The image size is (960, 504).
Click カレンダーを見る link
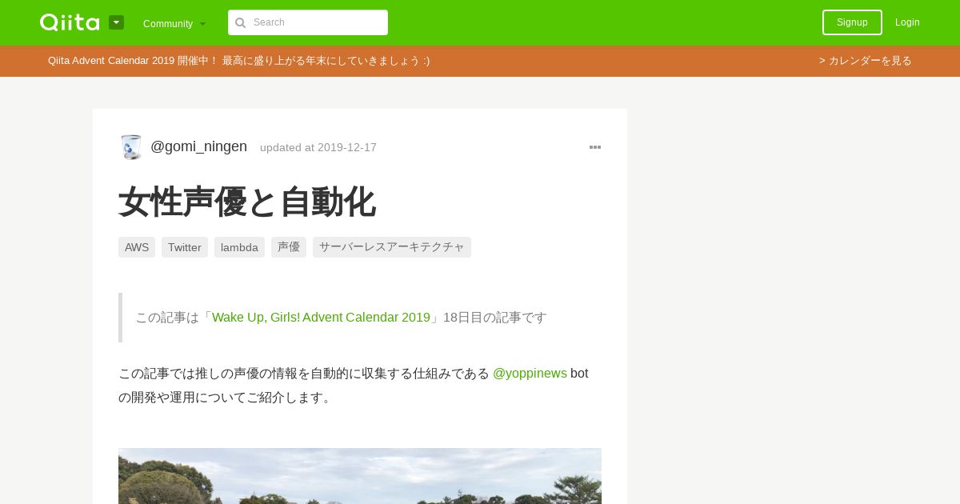[x=866, y=61]
